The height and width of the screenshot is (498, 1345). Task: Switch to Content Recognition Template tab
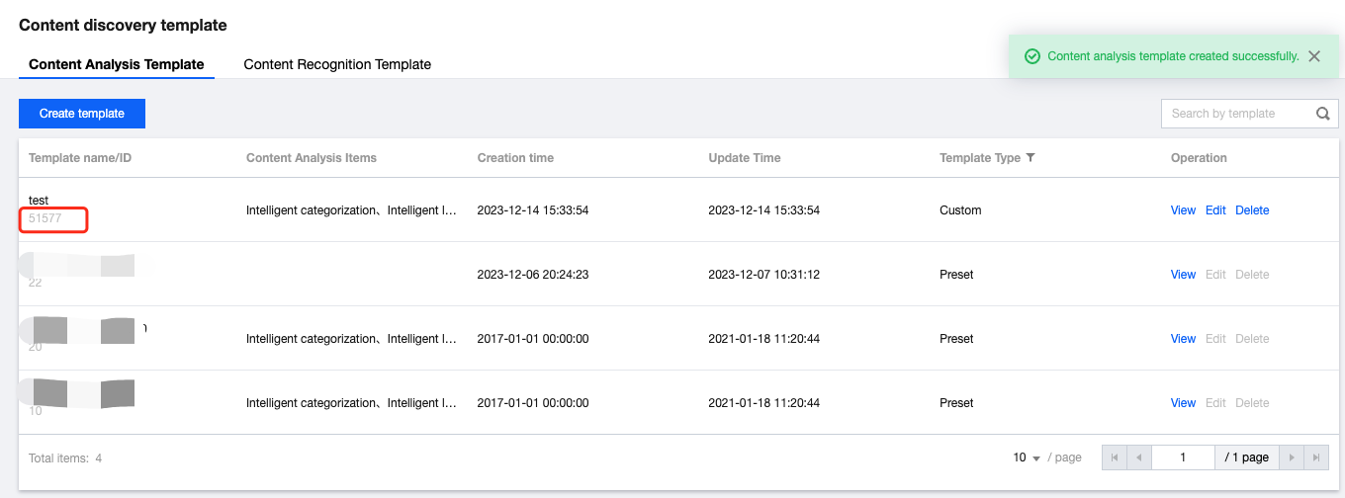337,64
